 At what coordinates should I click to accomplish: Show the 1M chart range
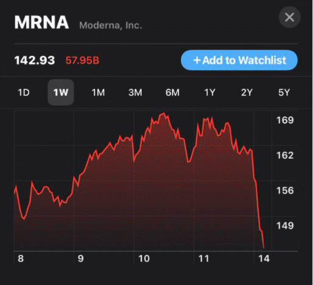(x=98, y=92)
